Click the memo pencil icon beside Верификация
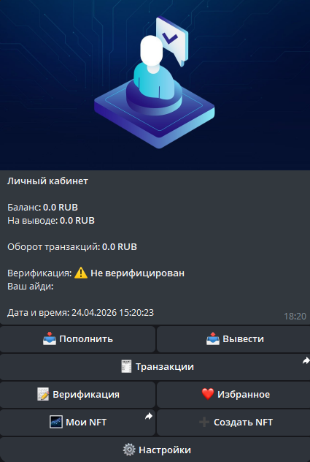 (43, 394)
